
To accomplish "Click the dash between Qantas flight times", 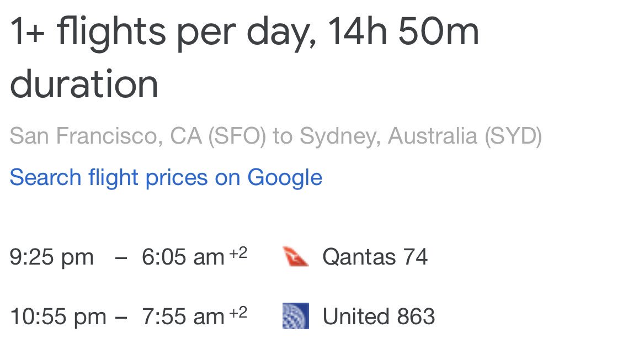I will click(x=121, y=257).
